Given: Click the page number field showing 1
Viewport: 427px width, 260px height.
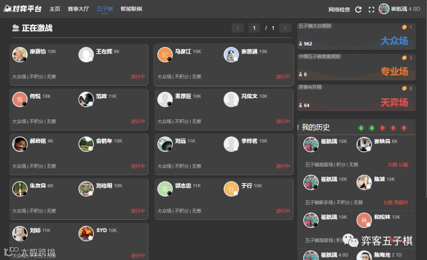Looking at the screenshot, I should point(254,28).
